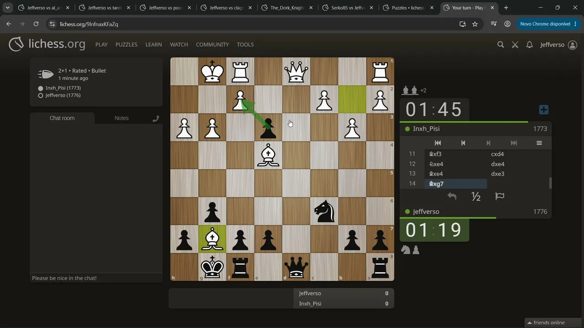Open the PLAY menu

(101, 45)
